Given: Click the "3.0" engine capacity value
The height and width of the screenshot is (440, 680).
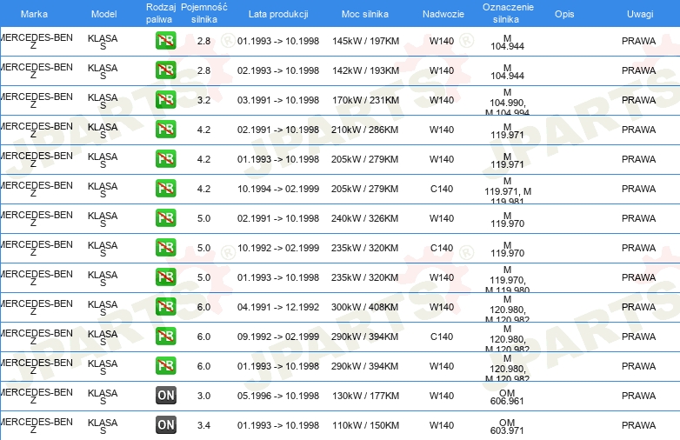Looking at the screenshot, I should point(203,396).
